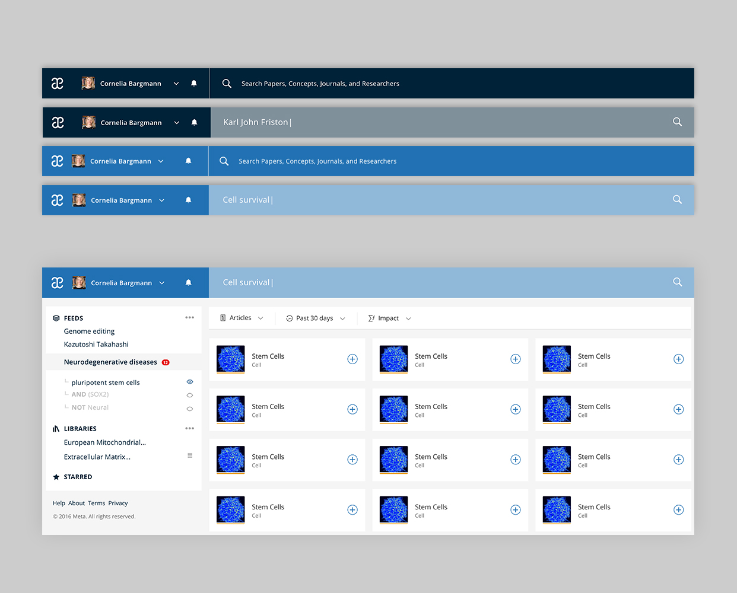737x593 pixels.
Task: Toggle the eye icon for AND (SOX2)
Action: (x=190, y=395)
